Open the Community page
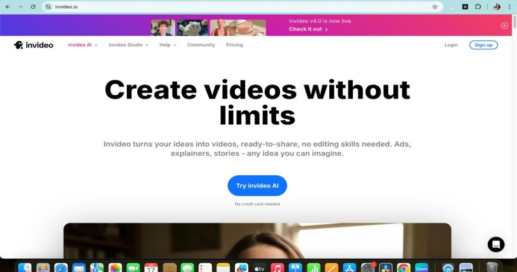Image resolution: width=517 pixels, height=272 pixels. pos(201,45)
